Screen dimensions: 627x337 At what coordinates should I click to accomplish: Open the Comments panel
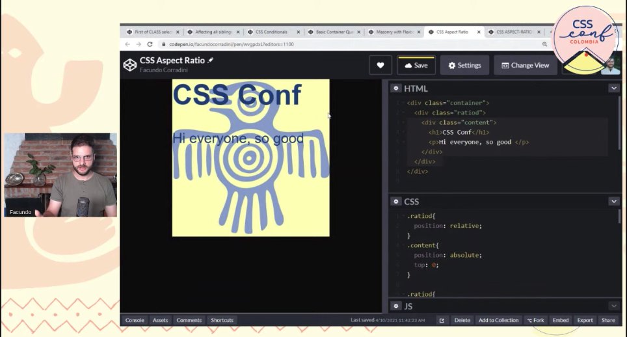(189, 320)
